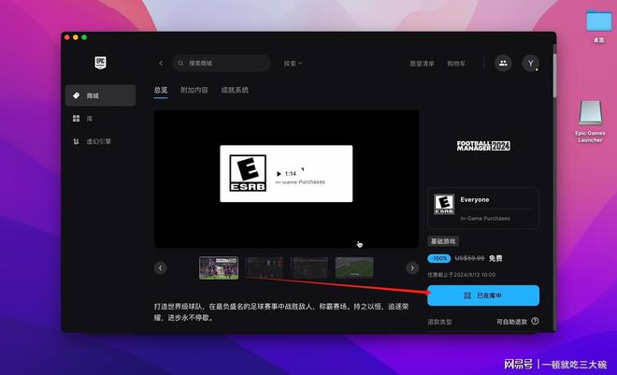
Task: Click the 可自助退款 self-refund text
Action: [511, 322]
